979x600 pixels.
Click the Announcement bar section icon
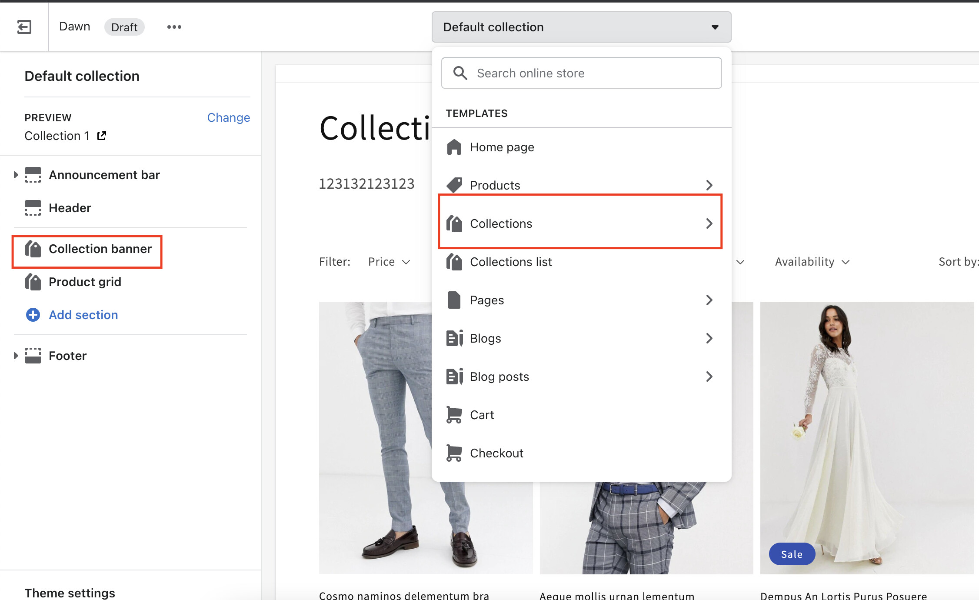[33, 175]
